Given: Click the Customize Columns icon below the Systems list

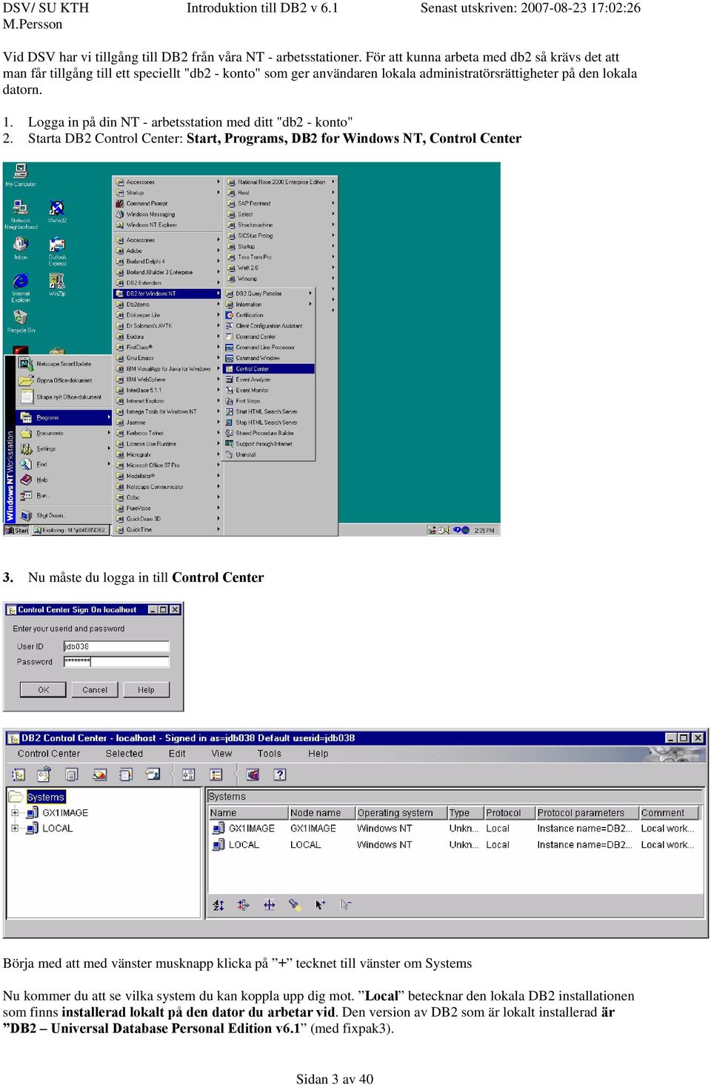Looking at the screenshot, I should point(269,905).
